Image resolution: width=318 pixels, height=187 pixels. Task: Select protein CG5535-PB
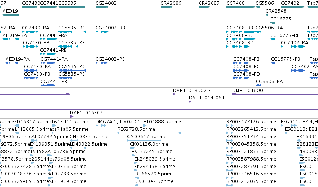point(65,78)
